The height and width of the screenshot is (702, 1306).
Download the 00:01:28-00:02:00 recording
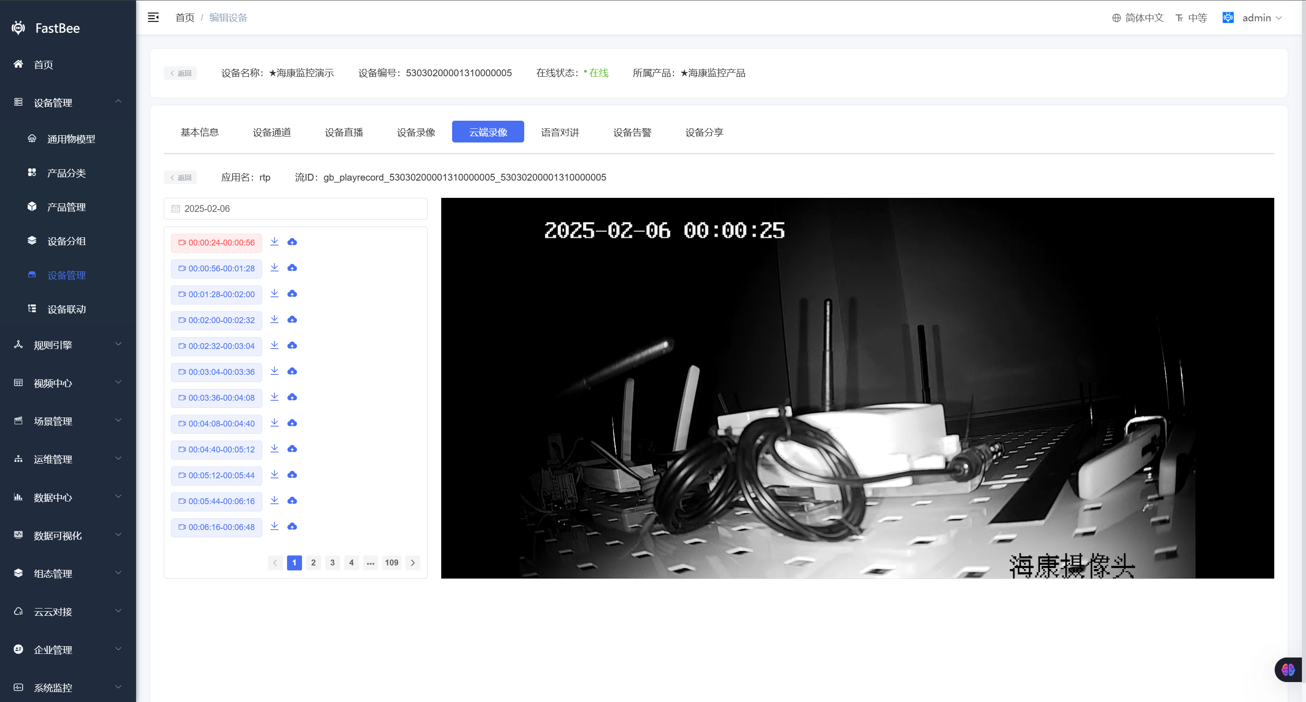click(274, 293)
